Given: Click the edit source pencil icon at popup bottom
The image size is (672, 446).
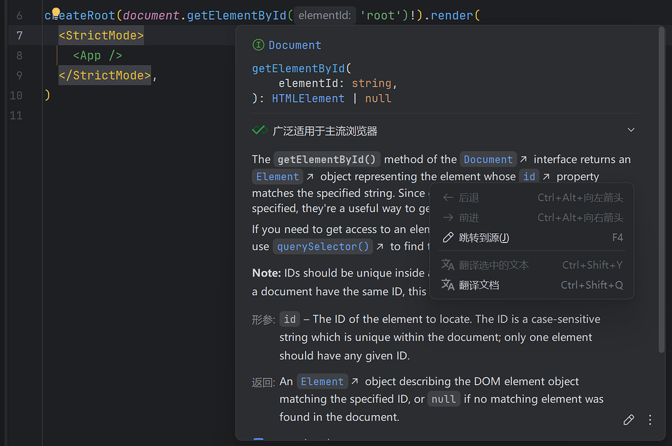Looking at the screenshot, I should click(628, 420).
